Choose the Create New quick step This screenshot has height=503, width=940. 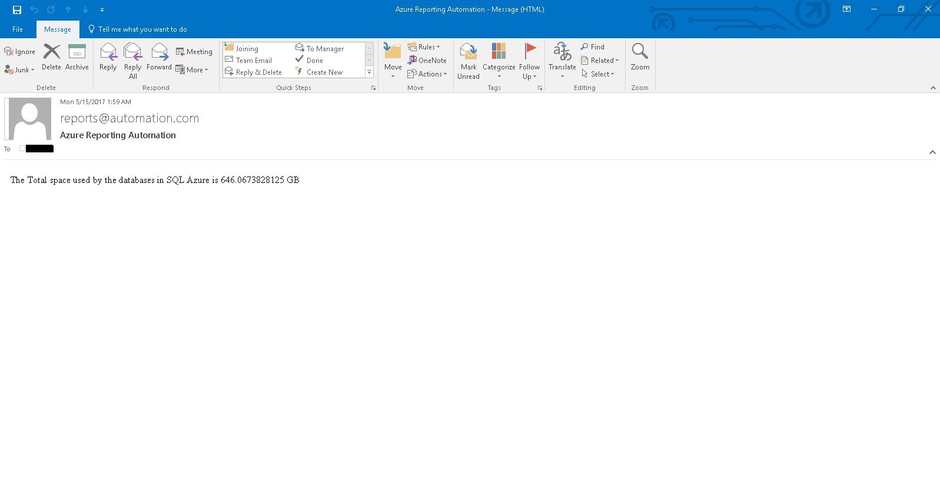click(319, 72)
